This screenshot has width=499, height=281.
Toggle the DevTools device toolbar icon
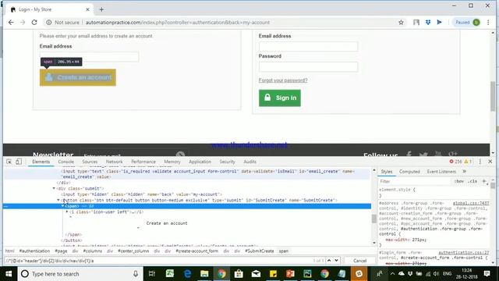tap(19, 162)
